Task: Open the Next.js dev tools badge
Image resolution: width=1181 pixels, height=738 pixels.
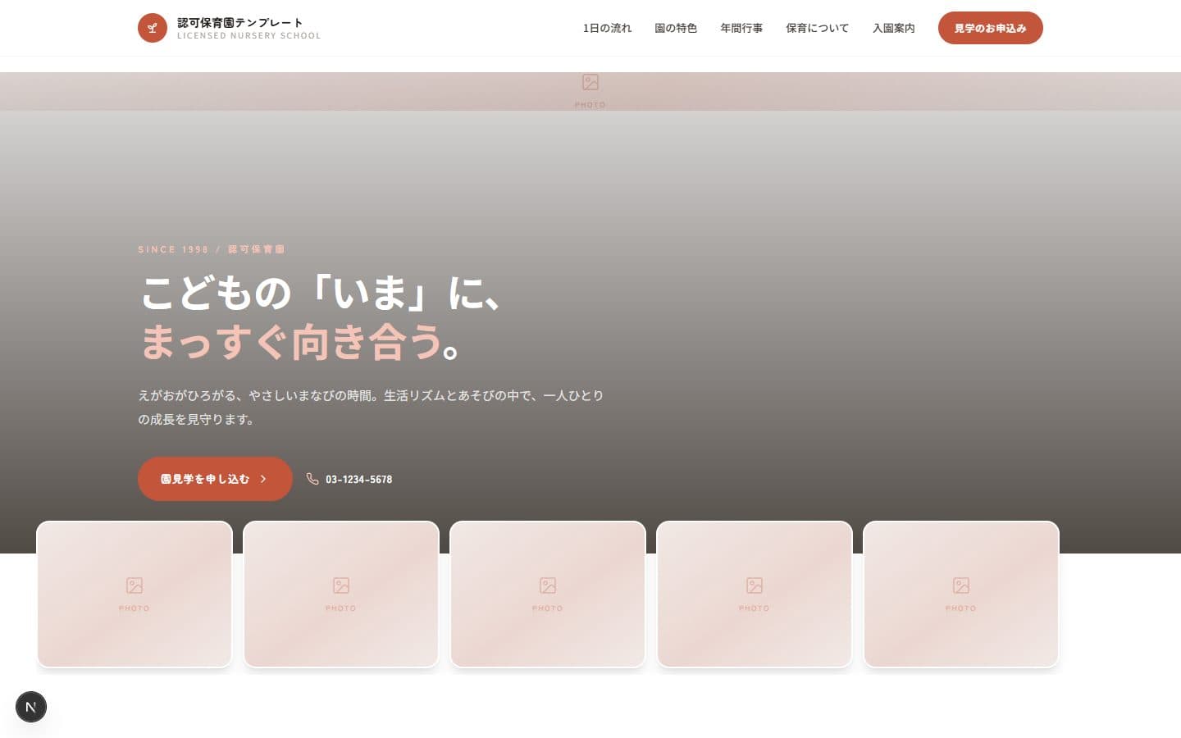Action: point(31,707)
